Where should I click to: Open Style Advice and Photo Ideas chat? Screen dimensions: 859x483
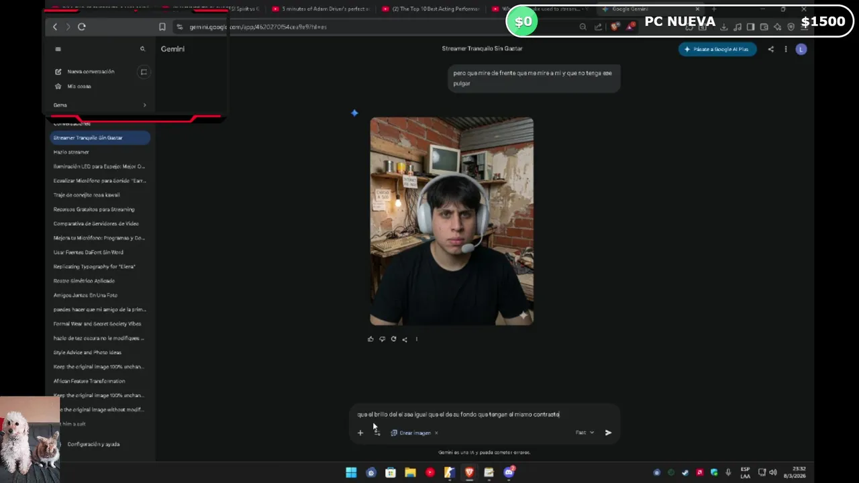(x=101, y=352)
